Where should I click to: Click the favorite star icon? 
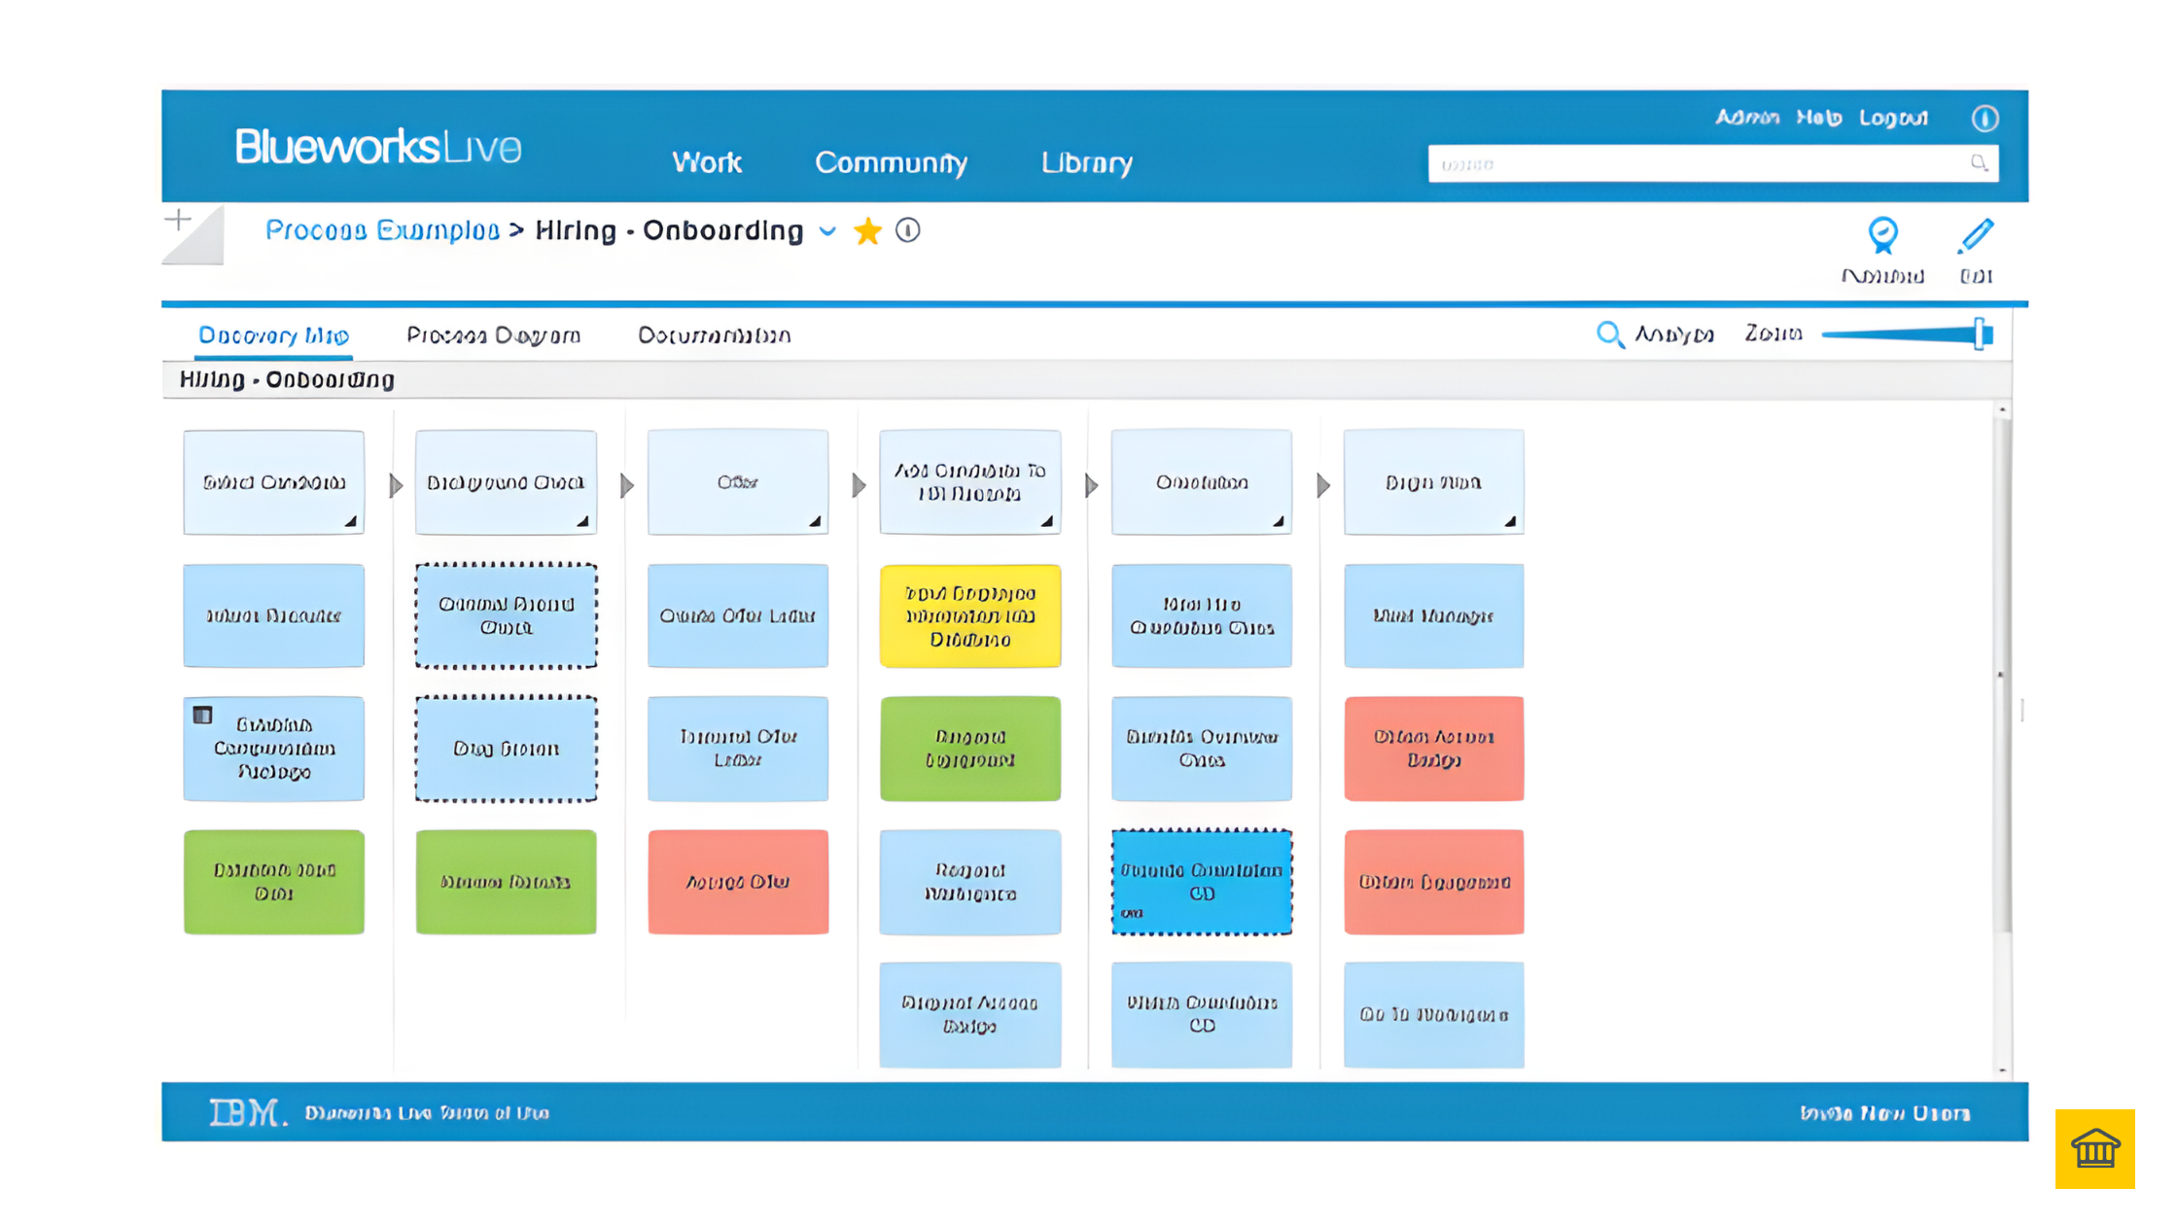(867, 231)
